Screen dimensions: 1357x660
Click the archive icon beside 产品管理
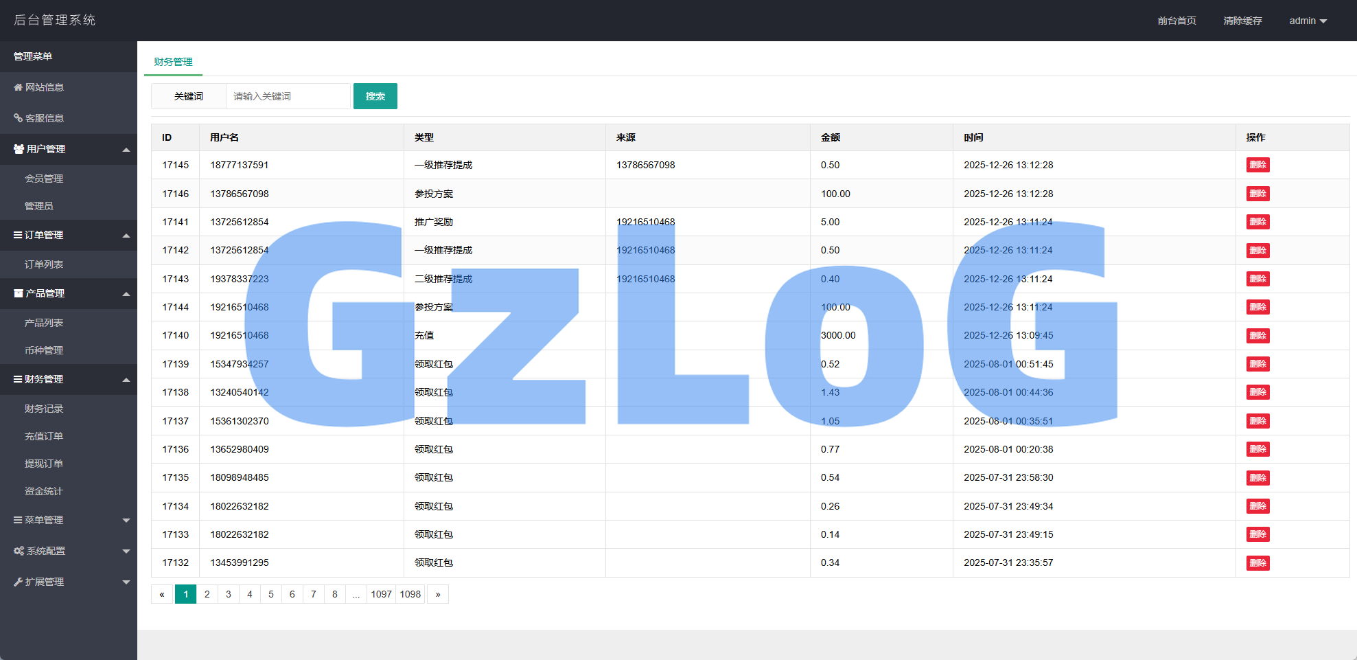19,293
